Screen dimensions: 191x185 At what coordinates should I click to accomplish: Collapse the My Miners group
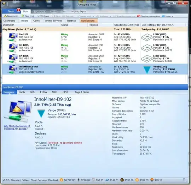coord(3,29)
